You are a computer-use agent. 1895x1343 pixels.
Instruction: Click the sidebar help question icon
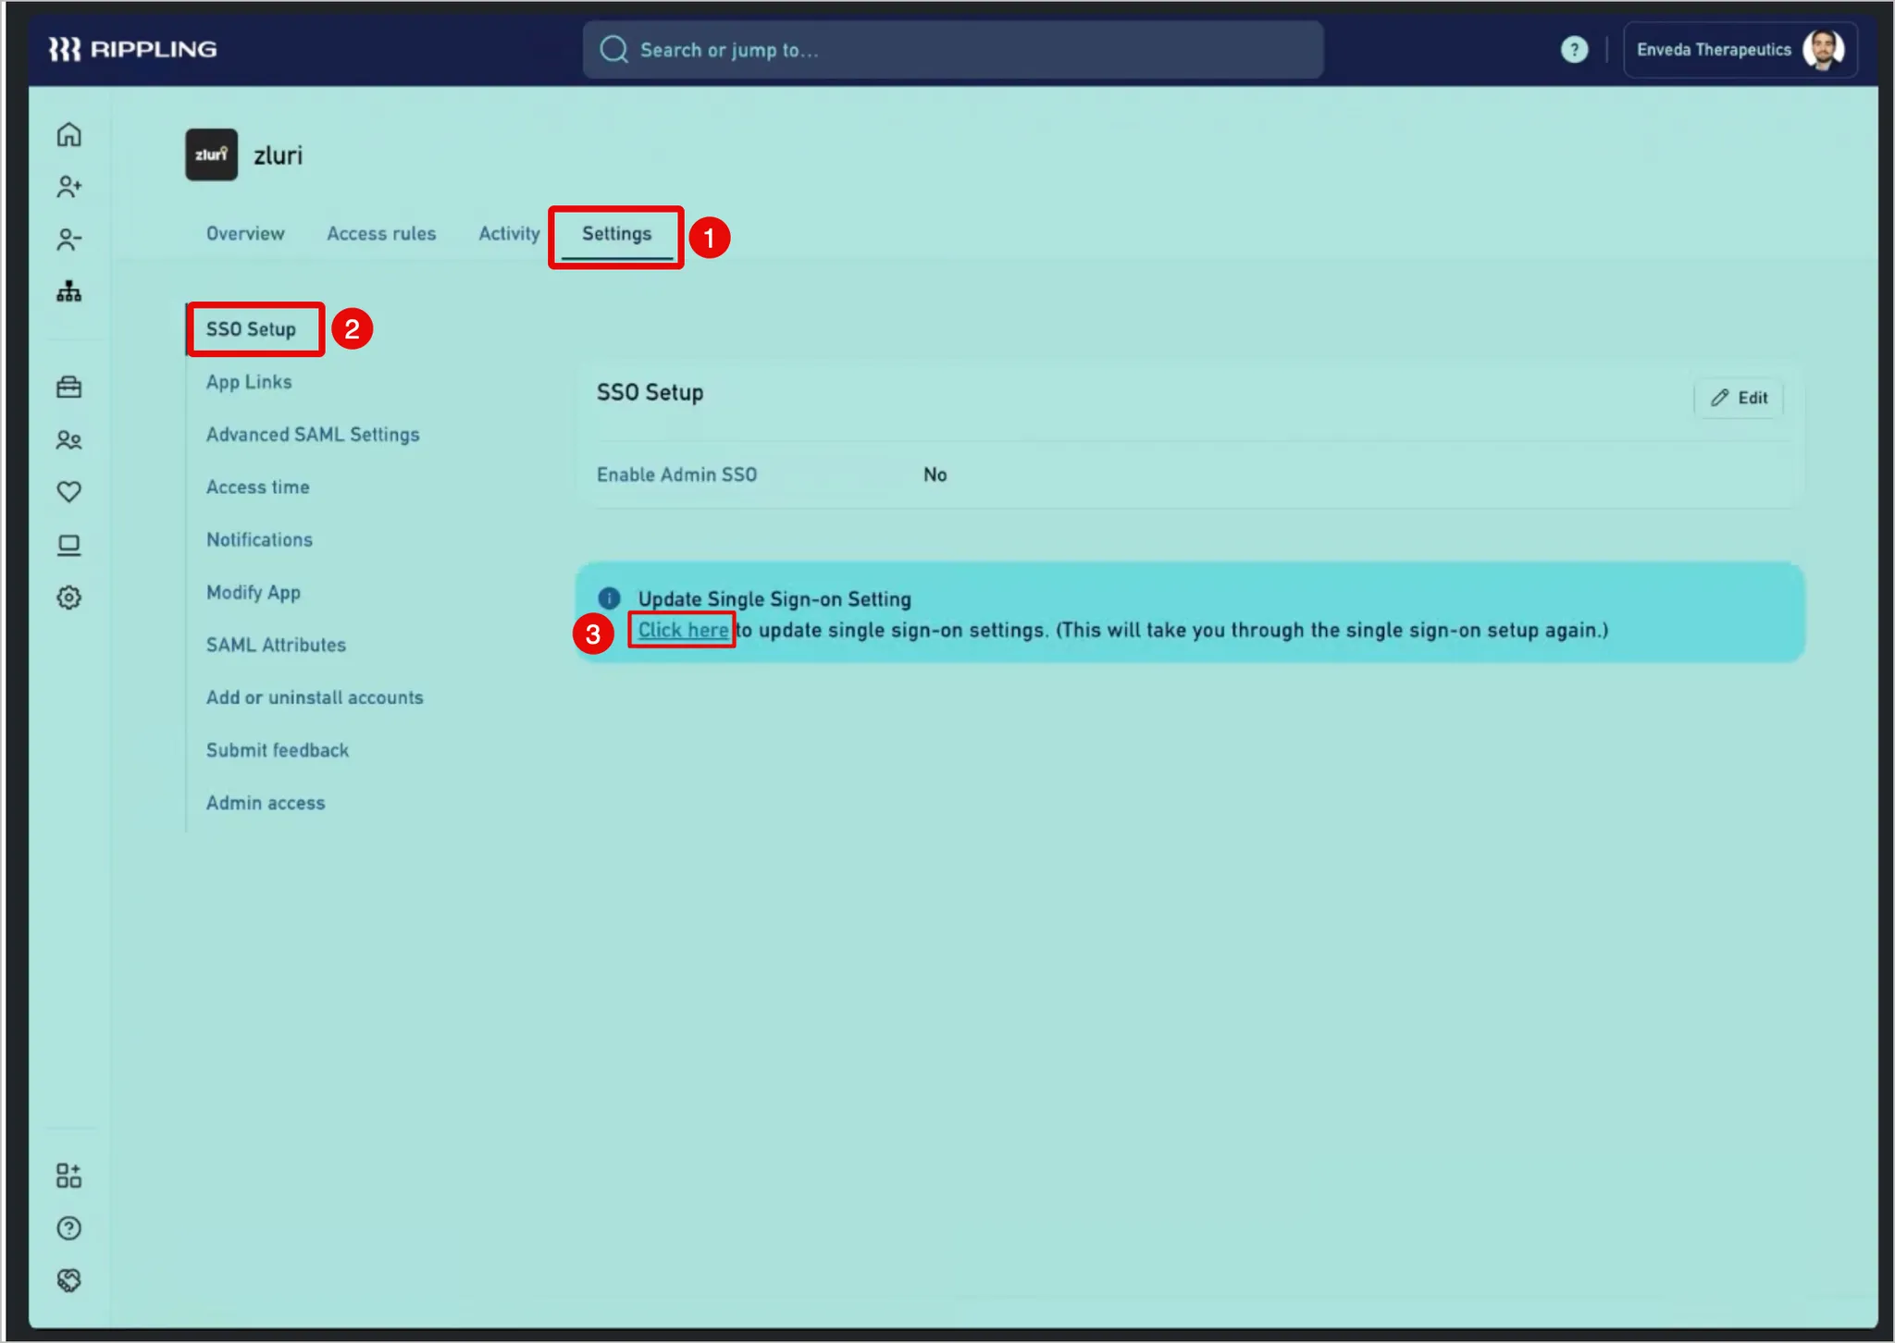coord(69,1228)
